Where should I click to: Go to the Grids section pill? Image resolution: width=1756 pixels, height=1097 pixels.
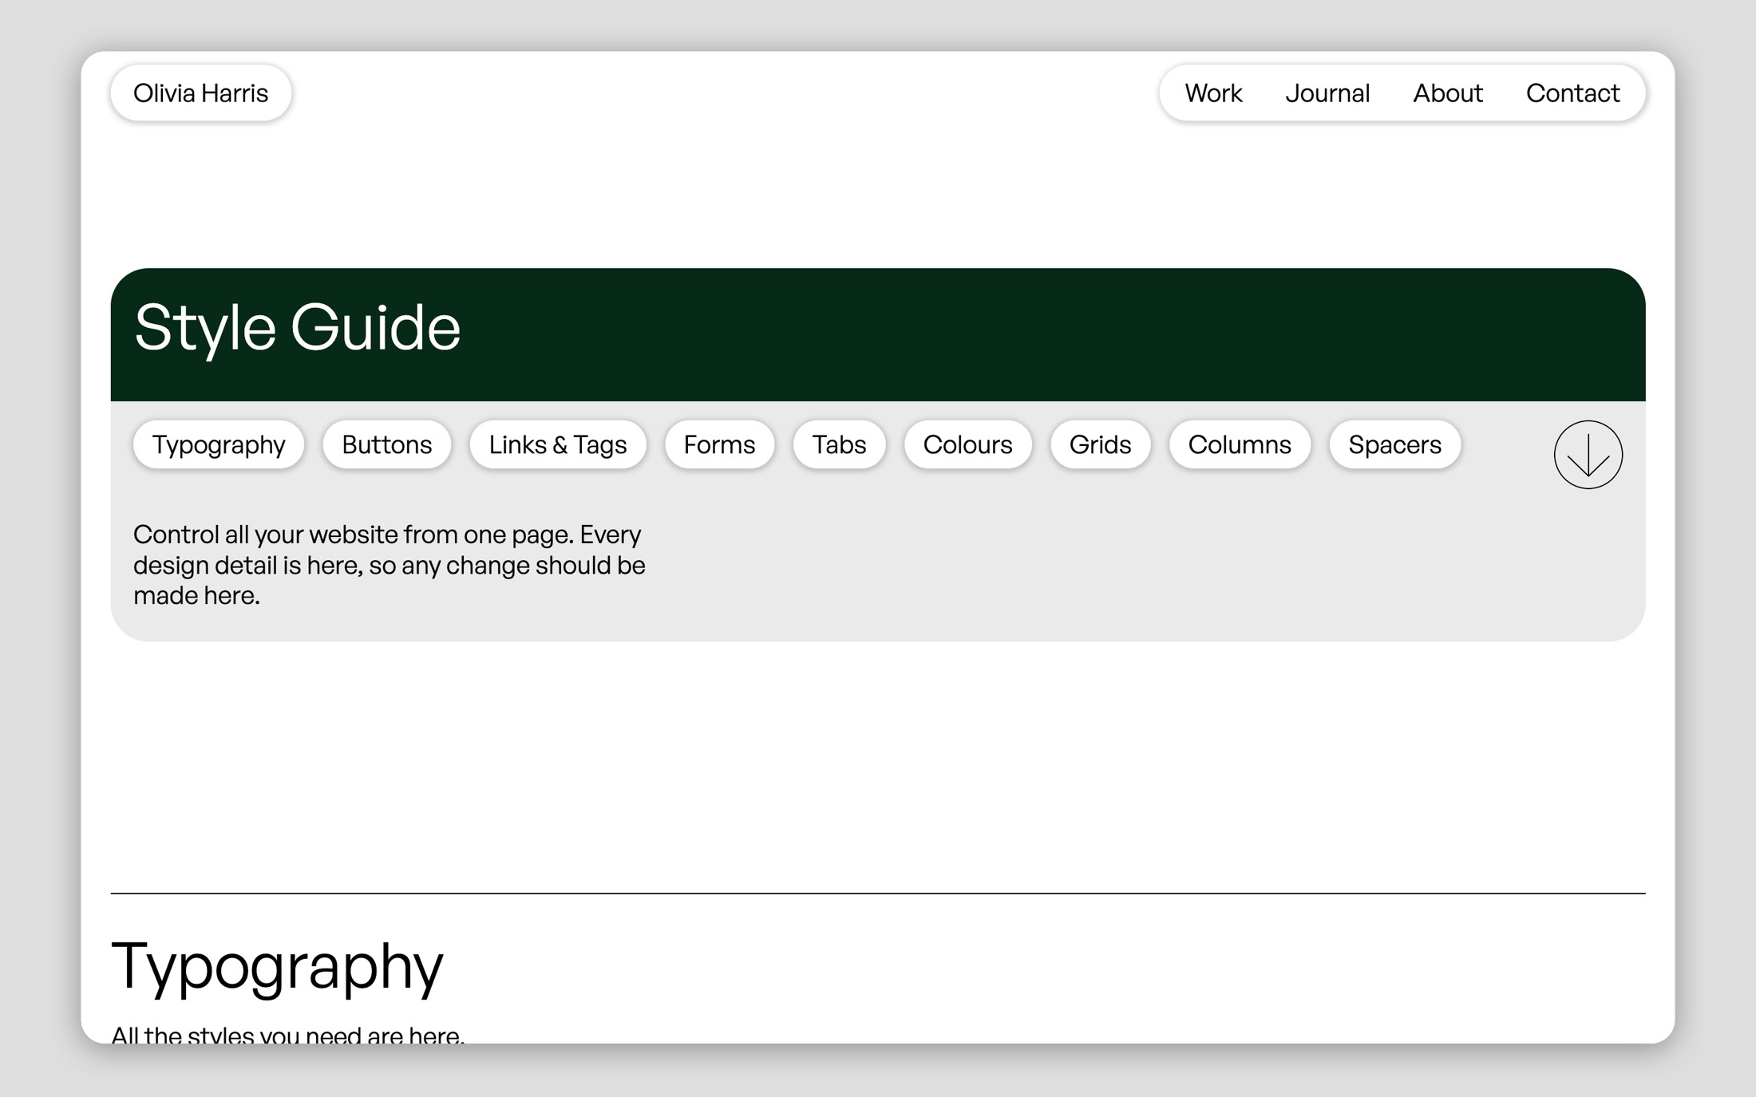pyautogui.click(x=1100, y=444)
